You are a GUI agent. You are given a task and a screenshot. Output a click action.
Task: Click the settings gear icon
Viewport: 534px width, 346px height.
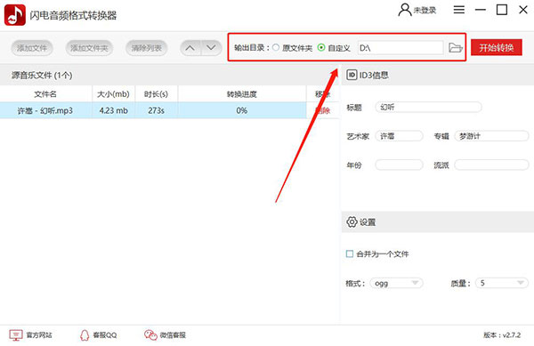(x=352, y=221)
